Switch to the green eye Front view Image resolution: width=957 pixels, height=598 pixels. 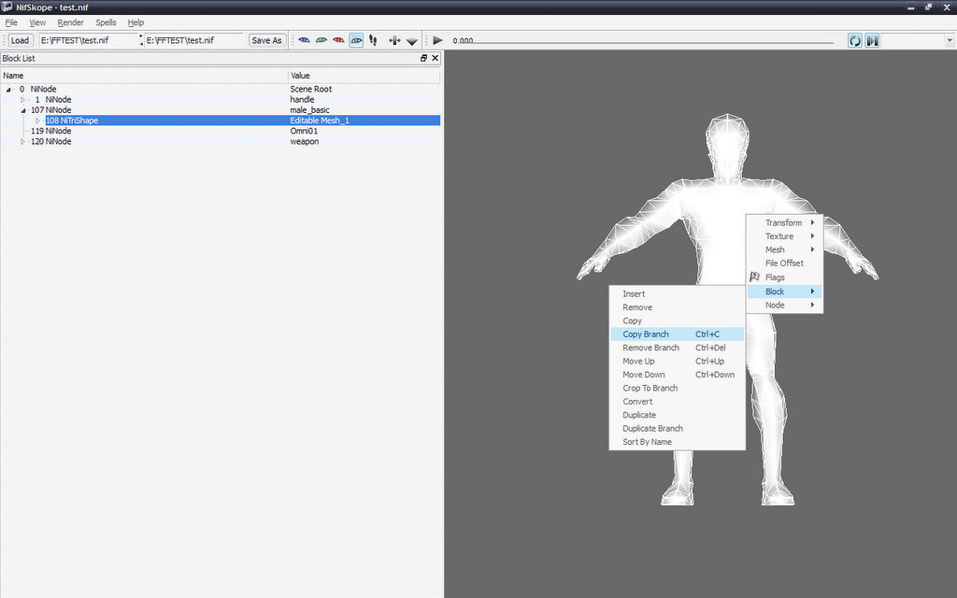coord(321,40)
